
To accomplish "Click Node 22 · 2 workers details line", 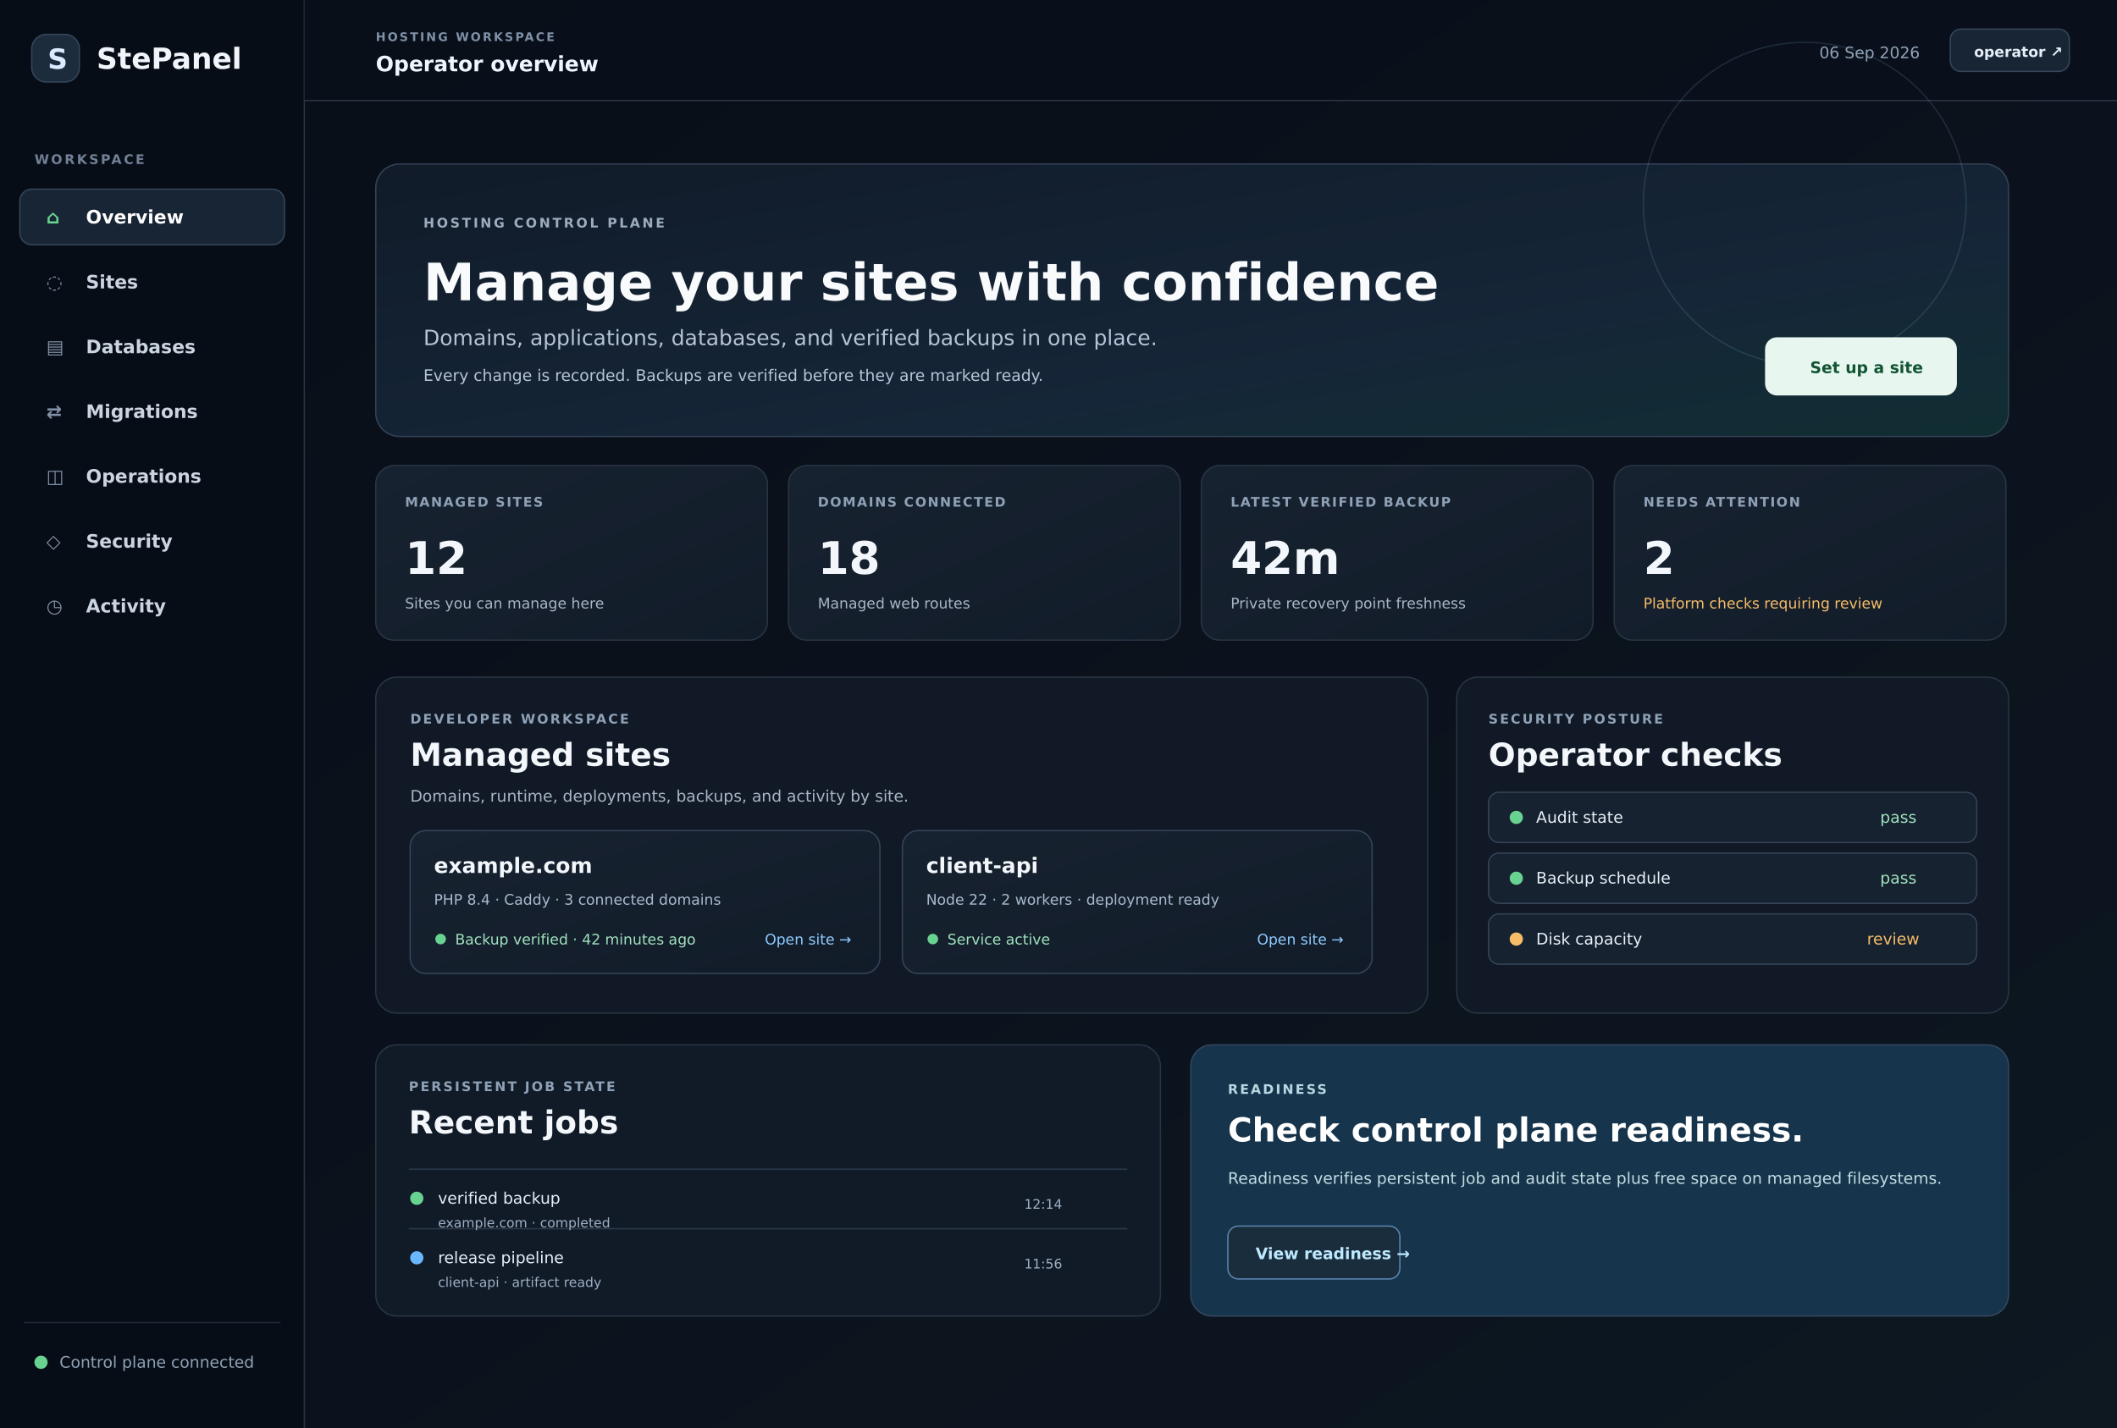I will (1071, 900).
